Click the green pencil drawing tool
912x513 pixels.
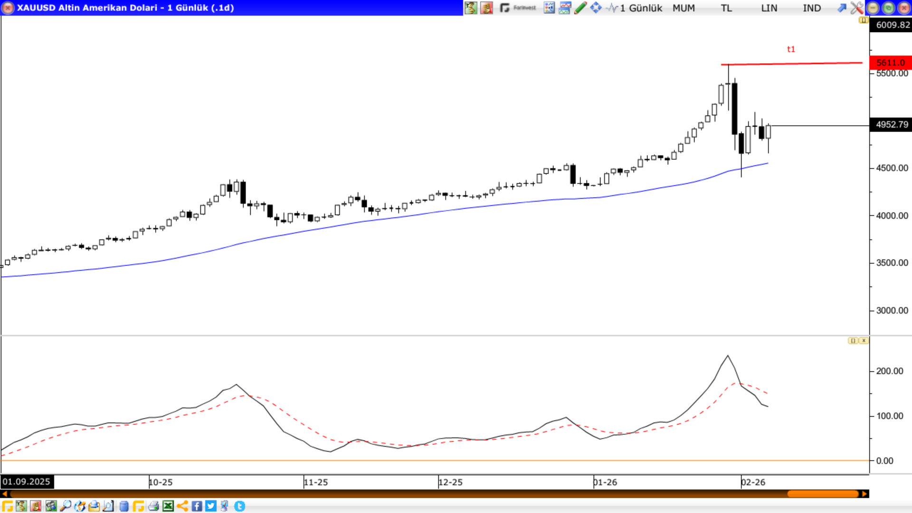point(580,8)
